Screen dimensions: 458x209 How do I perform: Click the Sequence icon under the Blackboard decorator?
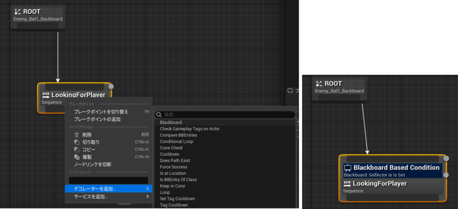coord(347,183)
